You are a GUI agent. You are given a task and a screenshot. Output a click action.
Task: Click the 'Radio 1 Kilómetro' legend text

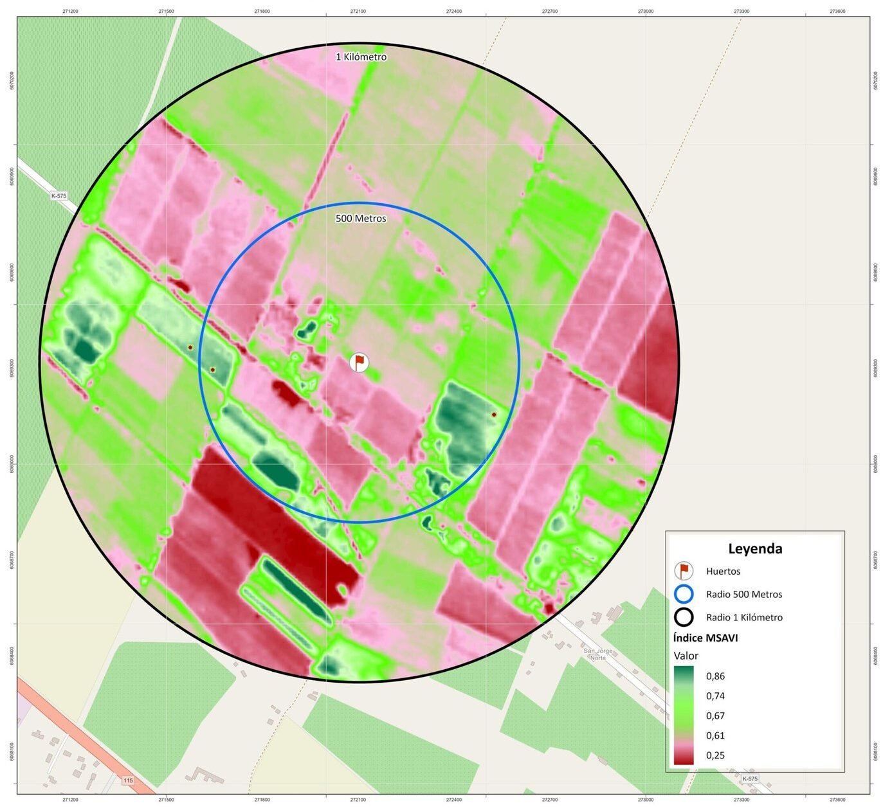click(x=744, y=617)
